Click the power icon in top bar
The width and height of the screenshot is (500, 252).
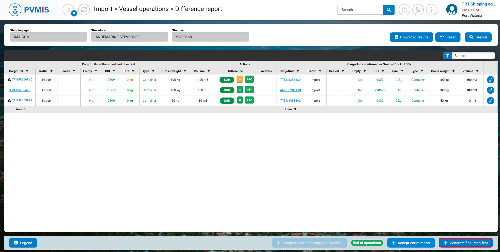pos(404,10)
